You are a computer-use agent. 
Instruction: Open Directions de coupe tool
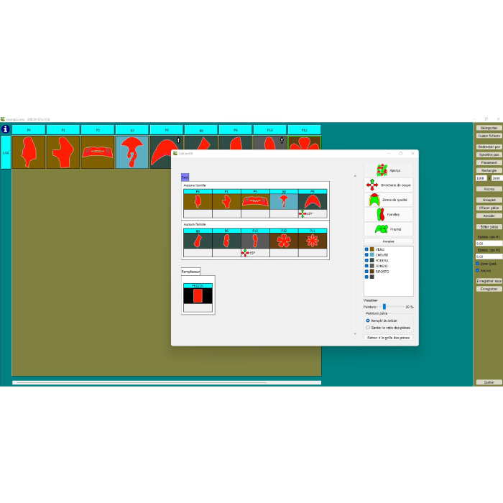388,185
